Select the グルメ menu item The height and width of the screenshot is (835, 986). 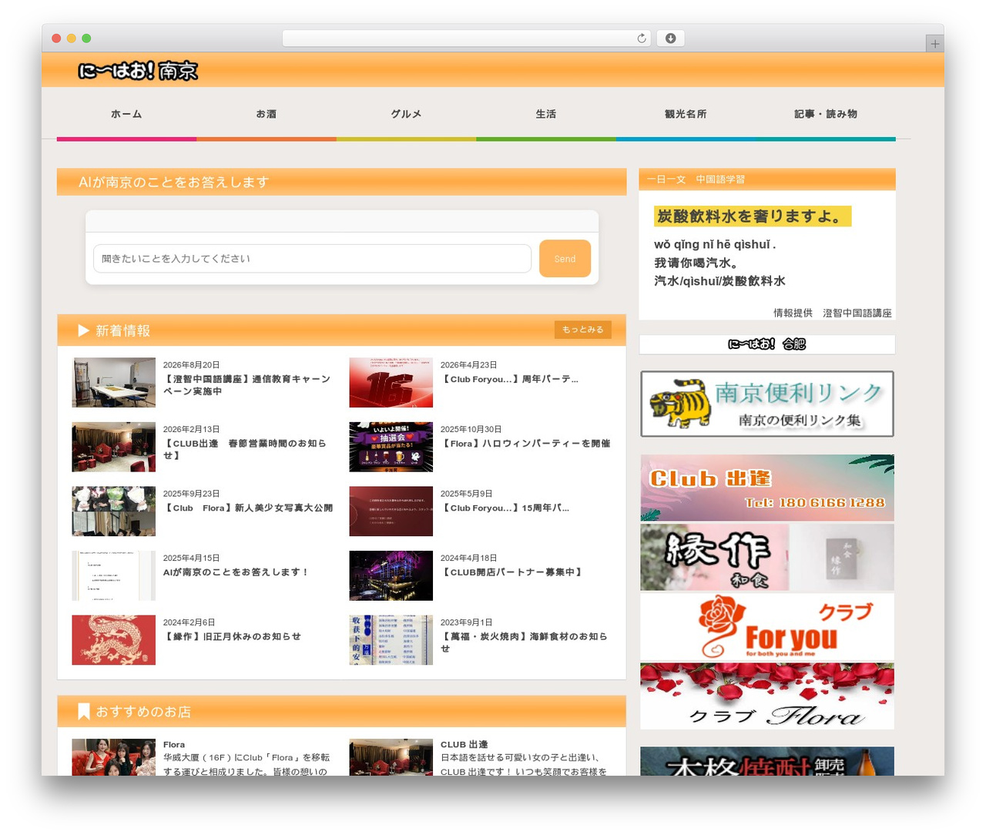(406, 114)
